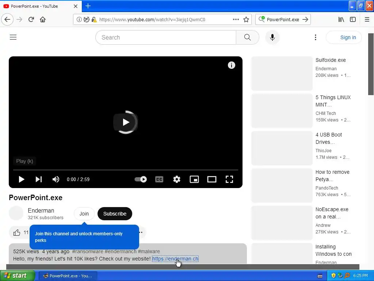This screenshot has height=281, width=374.
Task: Open the on-screen keyboard tray icon
Action: coord(320,276)
